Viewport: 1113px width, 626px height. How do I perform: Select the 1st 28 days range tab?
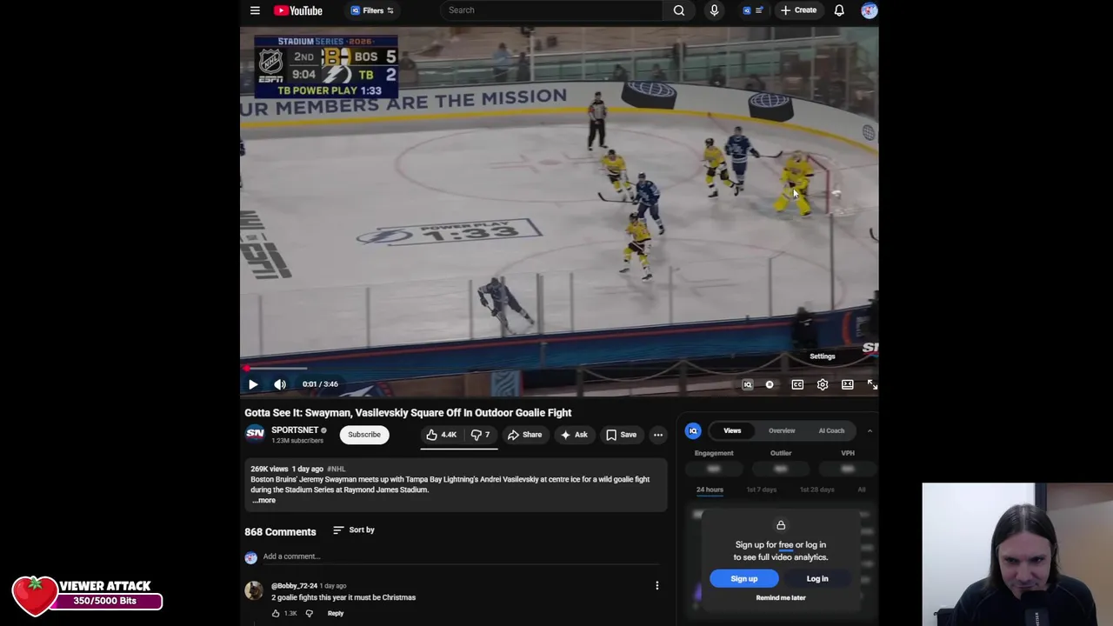[x=816, y=489]
